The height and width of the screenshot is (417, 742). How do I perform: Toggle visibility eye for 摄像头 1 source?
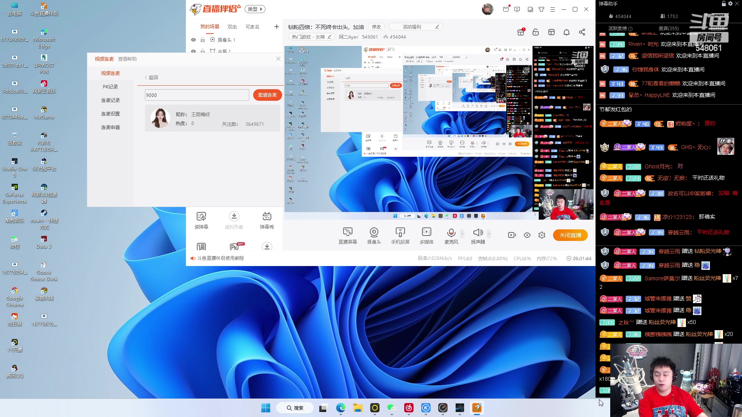pyautogui.click(x=193, y=40)
